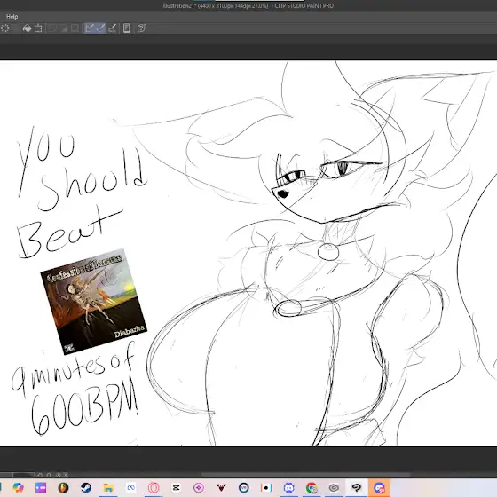Open File Explorer from the taskbar
497x497 pixels.
[x=108, y=487]
